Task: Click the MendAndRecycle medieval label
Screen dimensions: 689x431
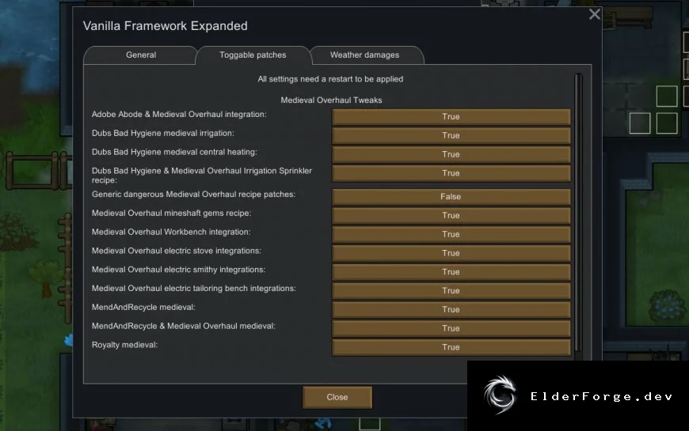Action: [143, 307]
